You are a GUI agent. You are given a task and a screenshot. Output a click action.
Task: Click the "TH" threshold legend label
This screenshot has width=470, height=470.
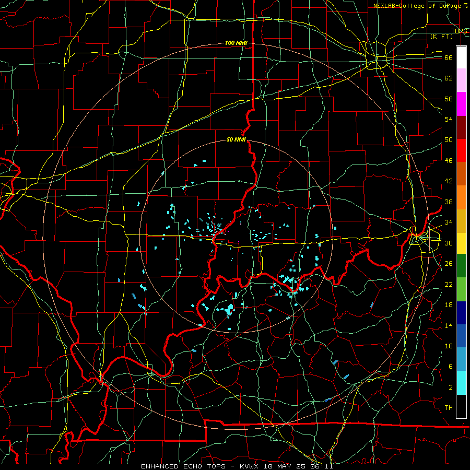pos(449,408)
